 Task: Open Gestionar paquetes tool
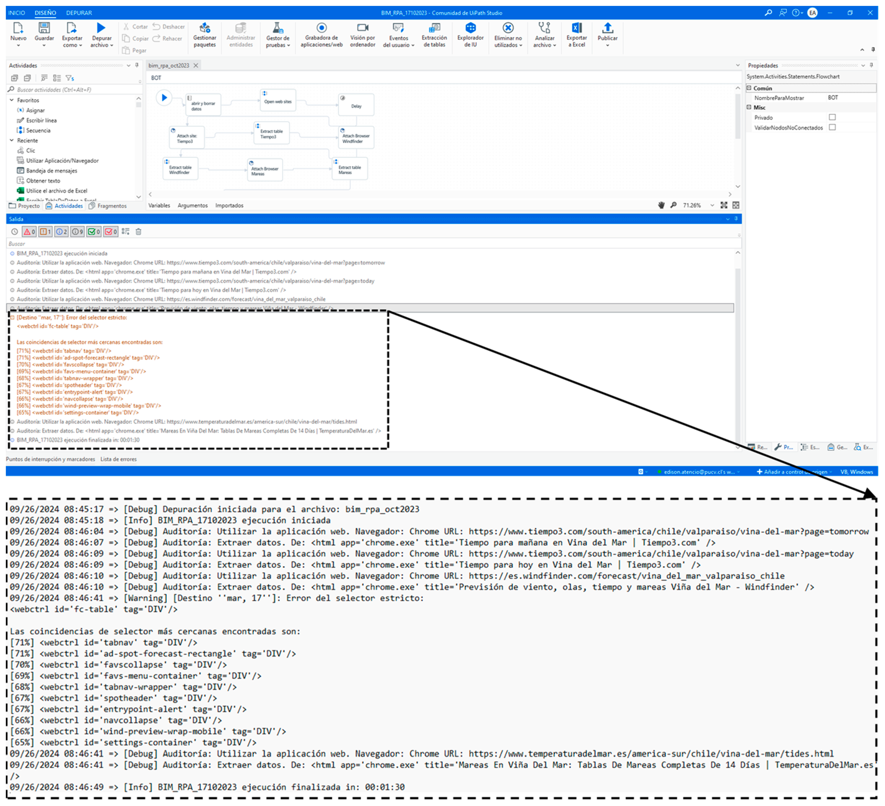(205, 29)
